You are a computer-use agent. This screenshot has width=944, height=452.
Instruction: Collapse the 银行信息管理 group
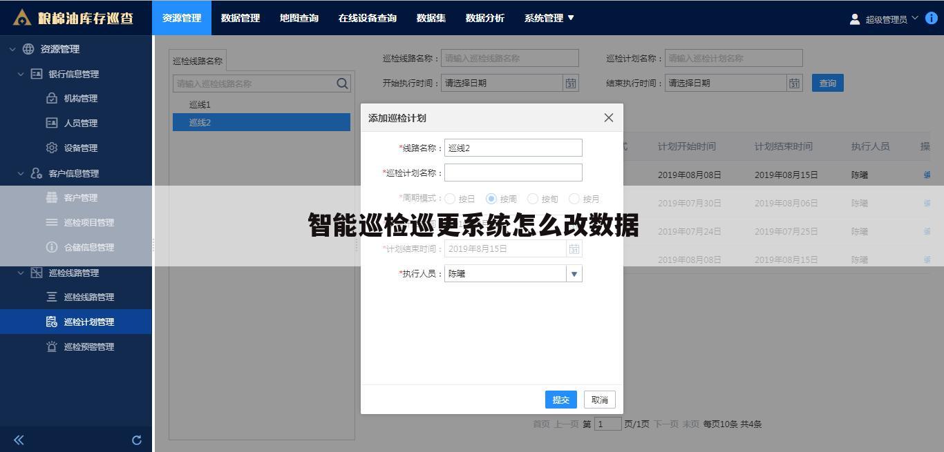[x=21, y=74]
